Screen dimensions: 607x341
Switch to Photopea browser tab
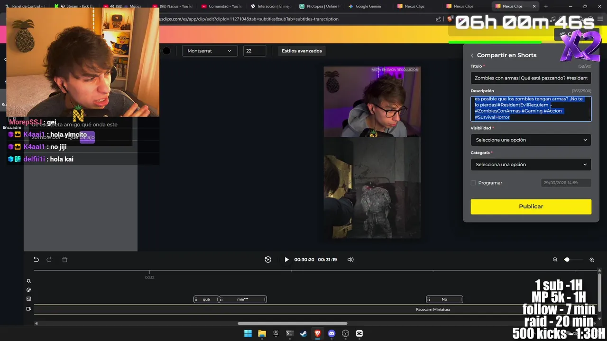point(320,6)
